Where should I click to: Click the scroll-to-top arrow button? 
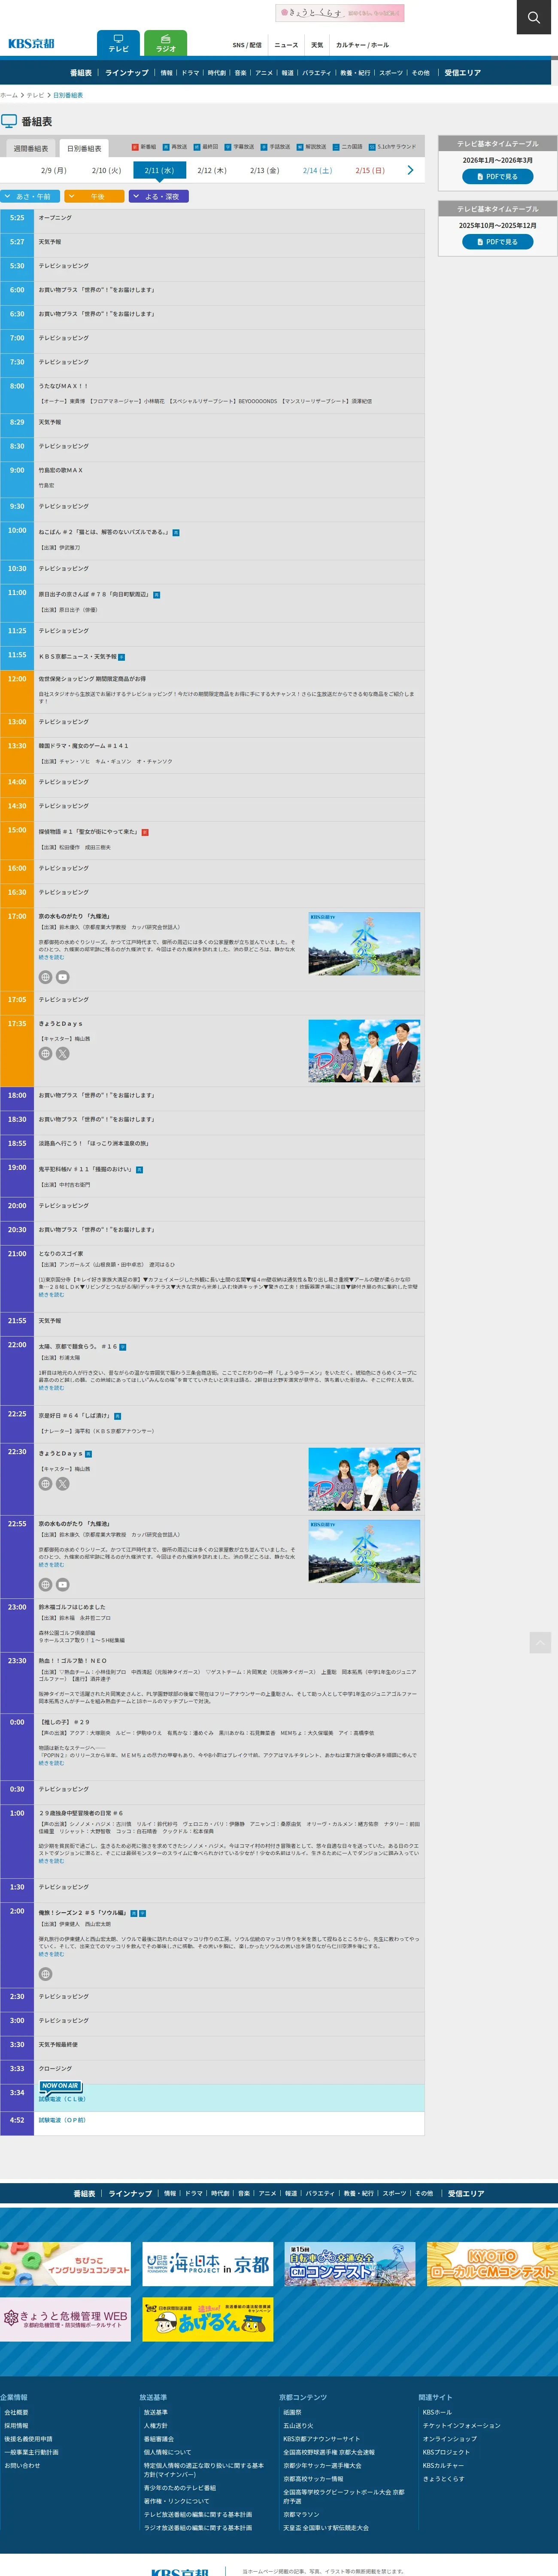click(540, 1642)
